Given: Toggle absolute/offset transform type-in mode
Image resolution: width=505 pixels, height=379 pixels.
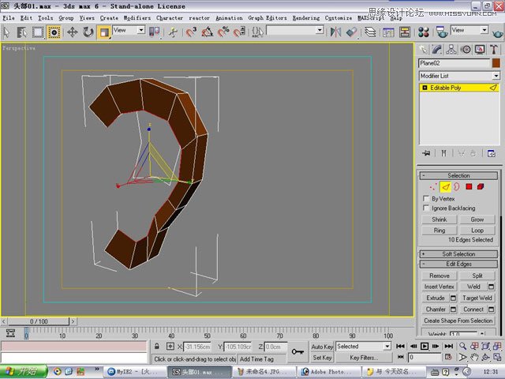Looking at the screenshot, I should 170,347.
